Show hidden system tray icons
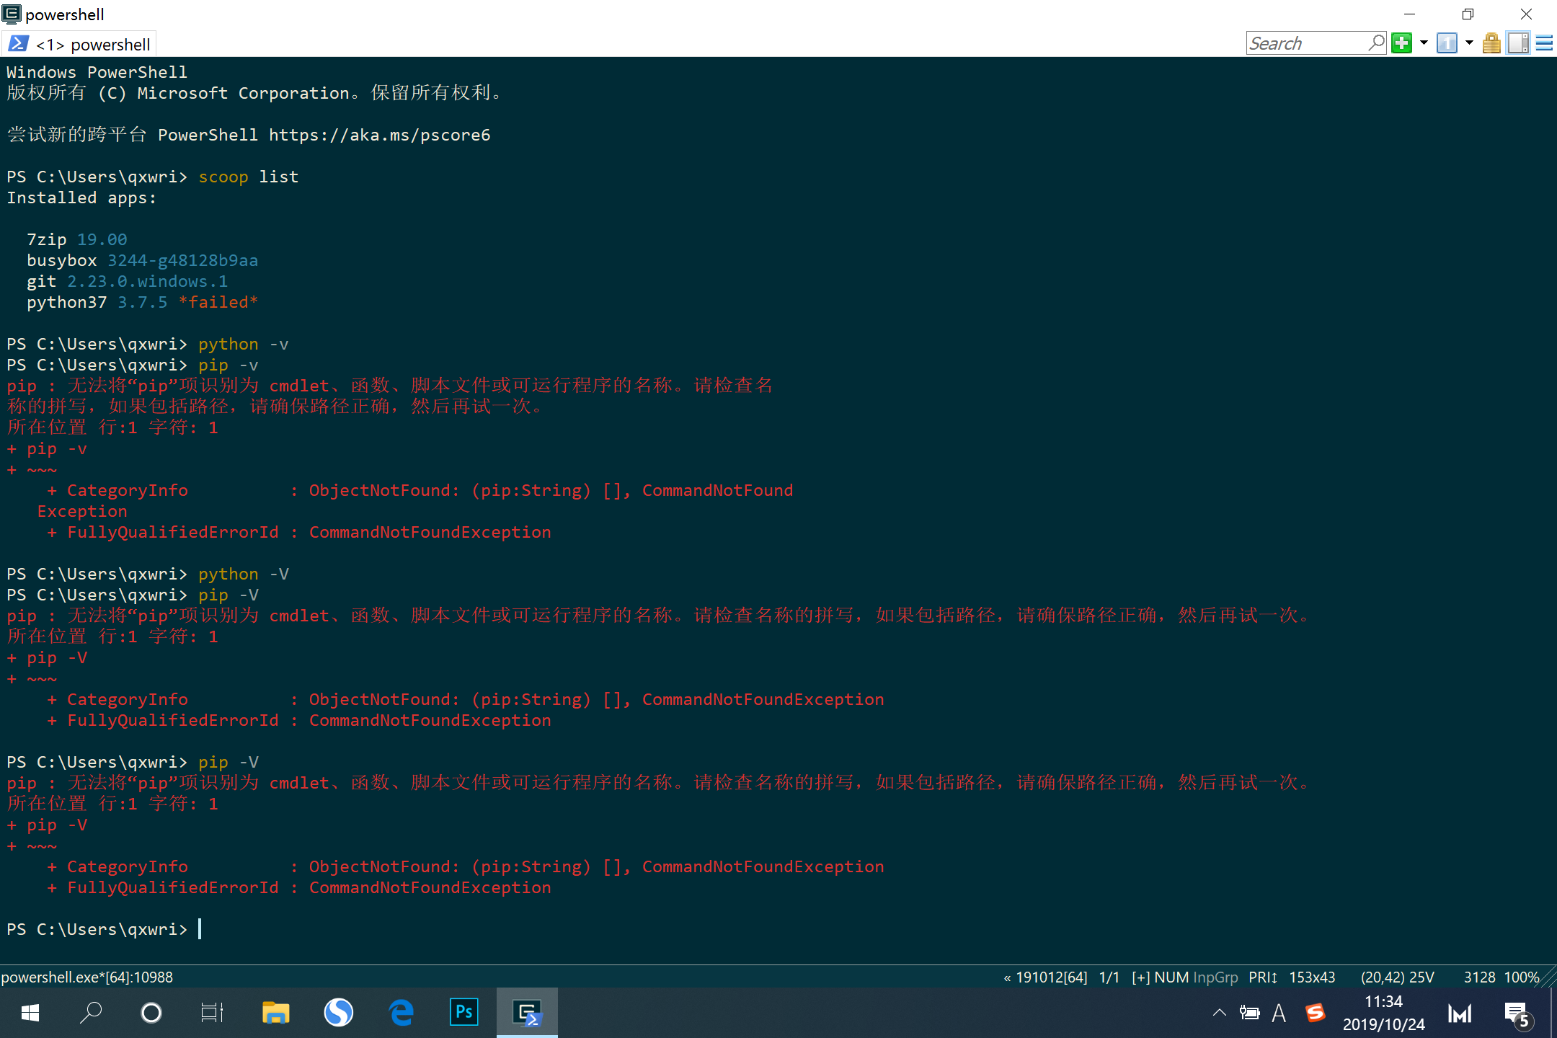 [1219, 1013]
